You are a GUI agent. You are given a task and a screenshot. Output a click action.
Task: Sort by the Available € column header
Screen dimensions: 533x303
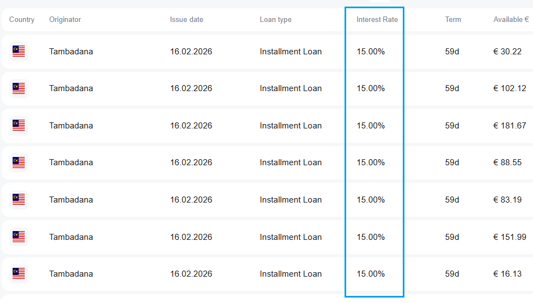click(x=510, y=20)
